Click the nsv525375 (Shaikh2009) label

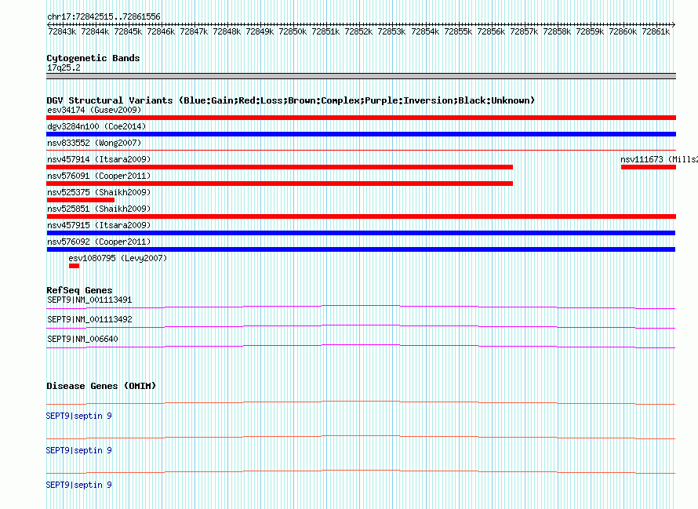click(x=99, y=192)
